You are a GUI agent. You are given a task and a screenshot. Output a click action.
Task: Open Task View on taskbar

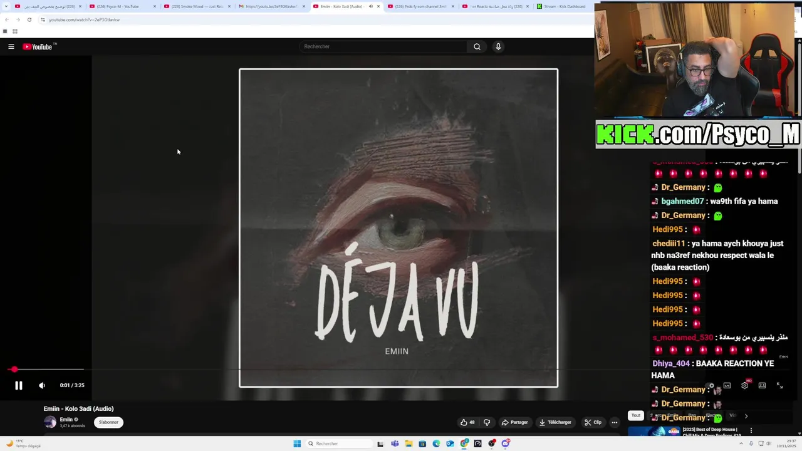[380, 443]
